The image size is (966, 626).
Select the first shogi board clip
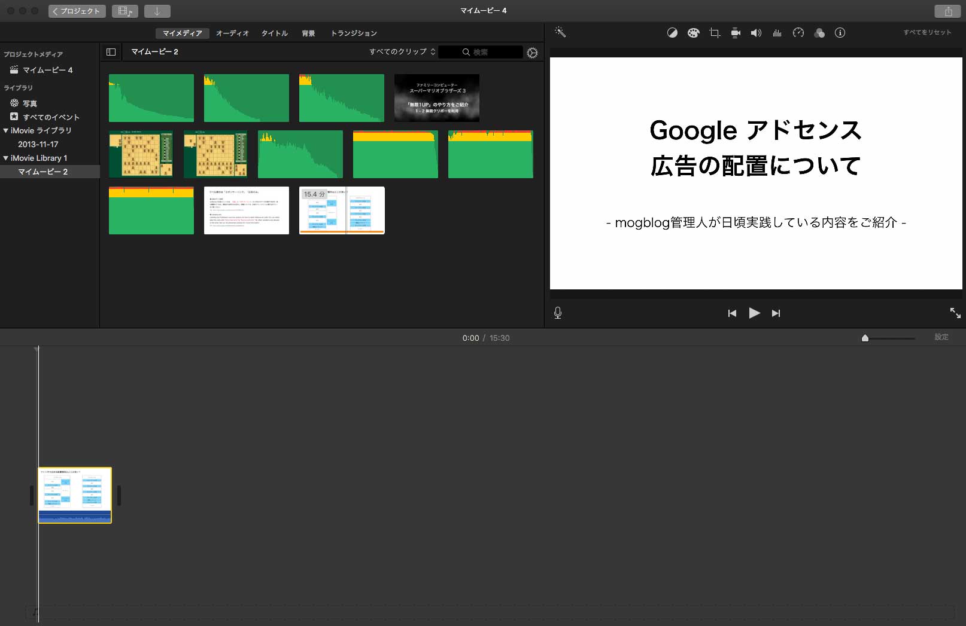tap(141, 154)
